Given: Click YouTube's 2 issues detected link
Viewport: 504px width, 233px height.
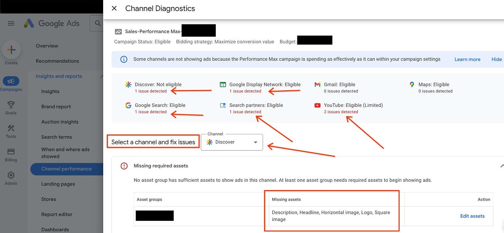Looking at the screenshot, I should pyautogui.click(x=341, y=112).
